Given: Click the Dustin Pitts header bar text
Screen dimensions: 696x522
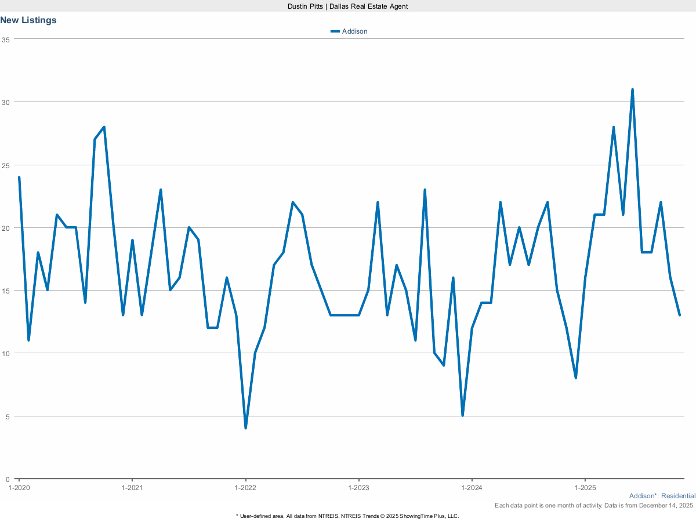Looking at the screenshot, I should coord(348,6).
